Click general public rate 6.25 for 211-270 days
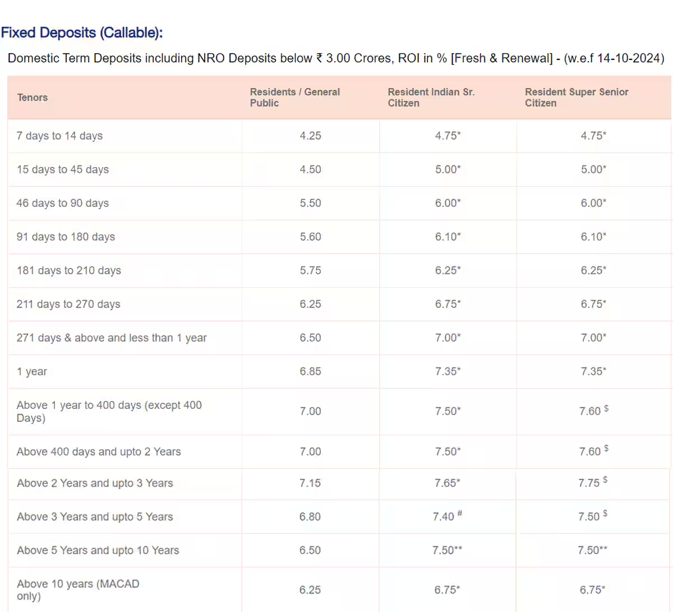Image resolution: width=673 pixels, height=612 pixels. click(x=310, y=304)
